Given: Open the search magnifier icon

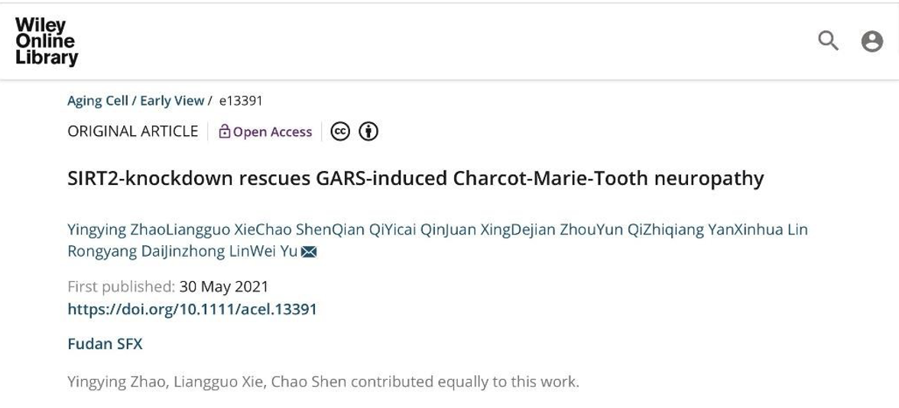Looking at the screenshot, I should tap(828, 40).
